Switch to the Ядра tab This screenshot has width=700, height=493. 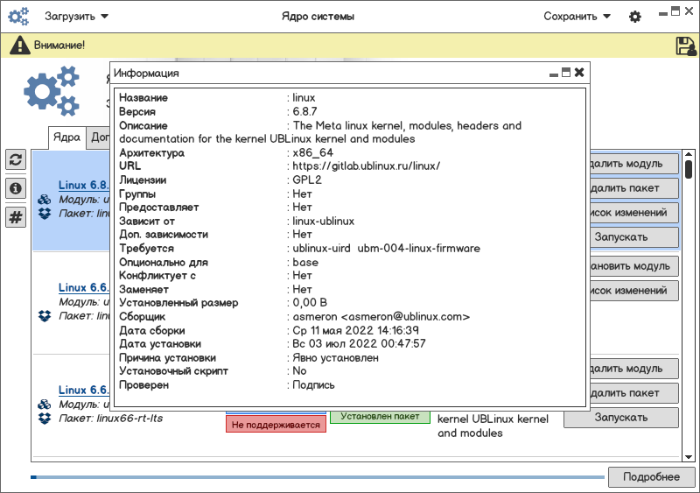[x=67, y=137]
